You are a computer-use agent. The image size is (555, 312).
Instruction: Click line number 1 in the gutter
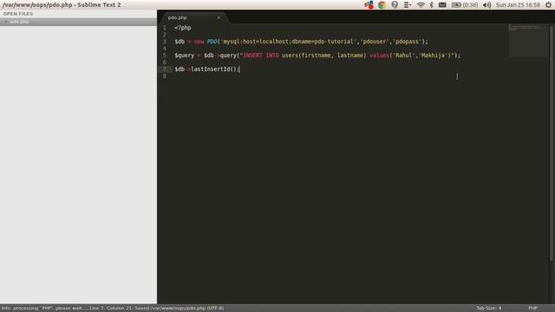165,28
